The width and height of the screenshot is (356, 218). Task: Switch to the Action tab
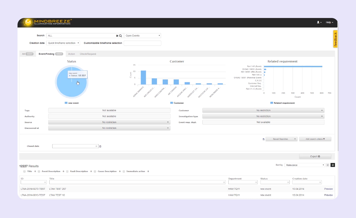71,54
